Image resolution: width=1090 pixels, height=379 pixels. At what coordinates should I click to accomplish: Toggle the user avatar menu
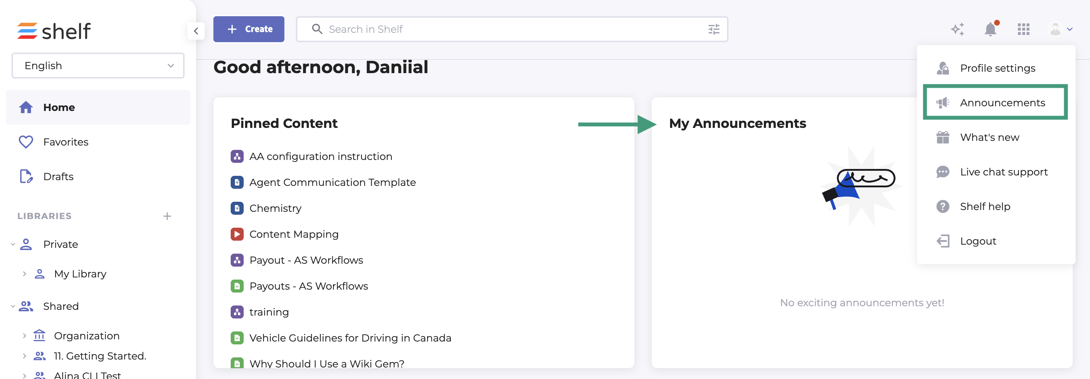click(1060, 29)
